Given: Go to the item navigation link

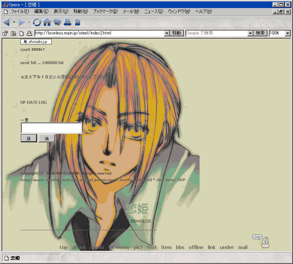Looking at the screenshot, I should point(166,247).
